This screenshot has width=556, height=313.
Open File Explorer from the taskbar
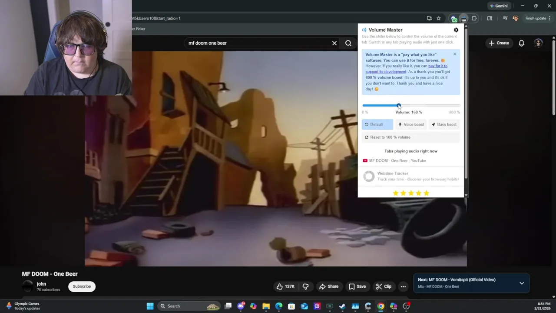click(266, 306)
